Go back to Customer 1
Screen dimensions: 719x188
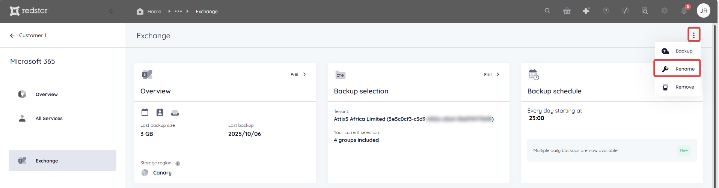[28, 35]
